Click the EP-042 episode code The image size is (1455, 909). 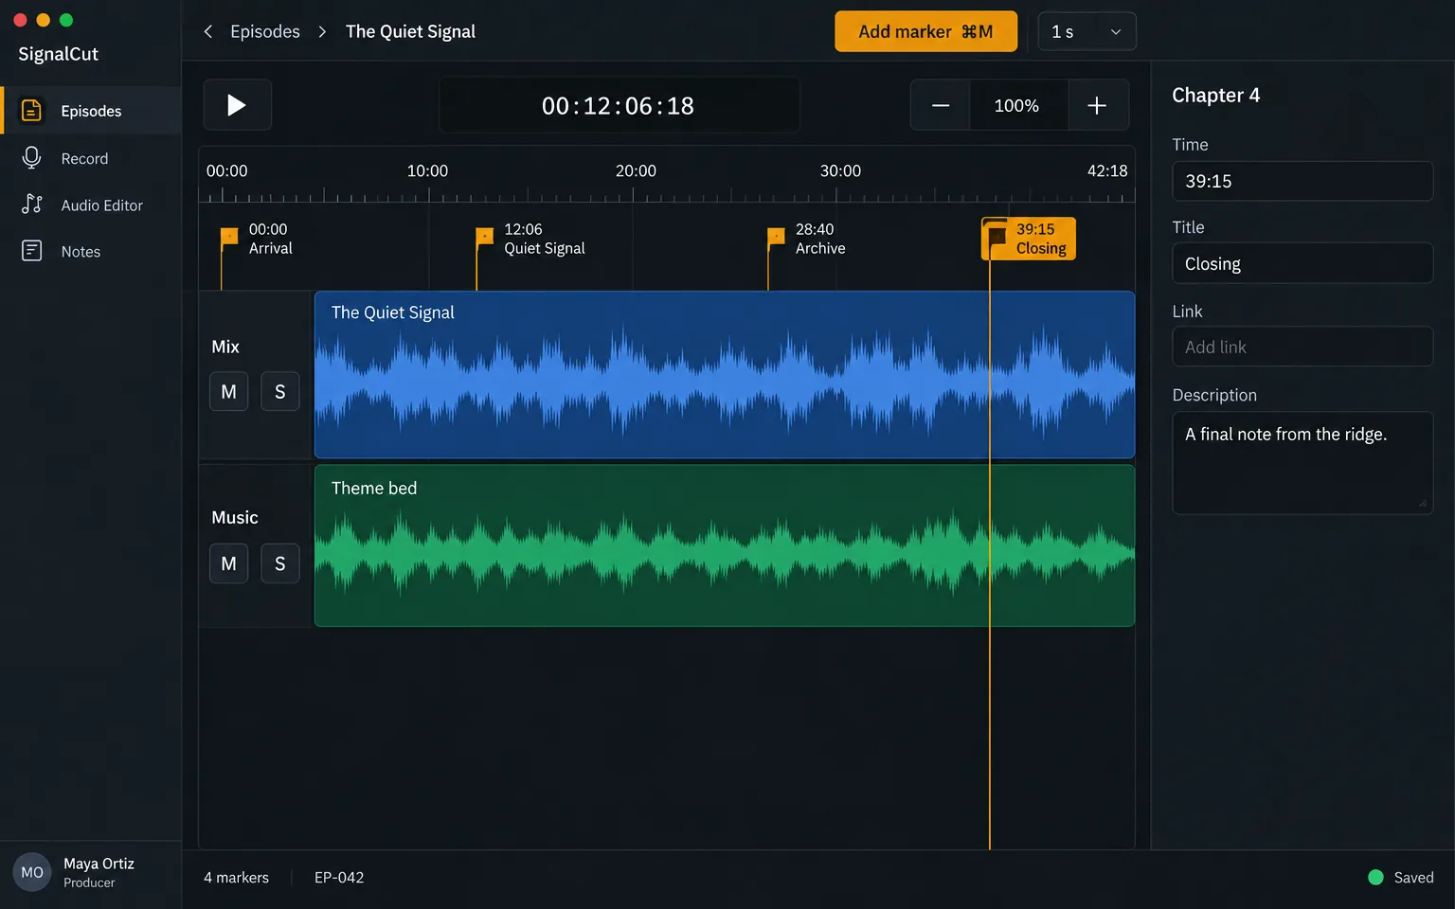(x=339, y=878)
